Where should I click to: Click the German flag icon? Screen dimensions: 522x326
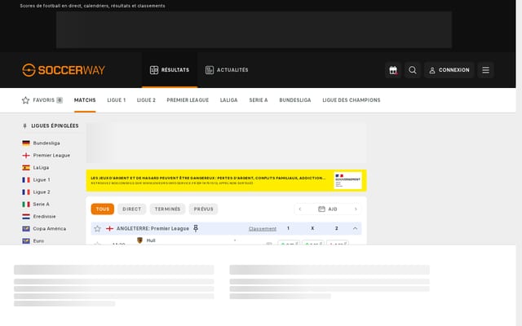pyautogui.click(x=26, y=143)
